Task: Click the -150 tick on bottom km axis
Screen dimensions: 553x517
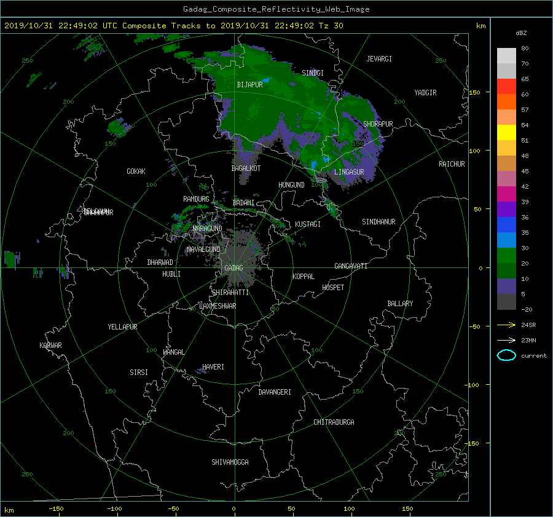Action: click(x=56, y=509)
